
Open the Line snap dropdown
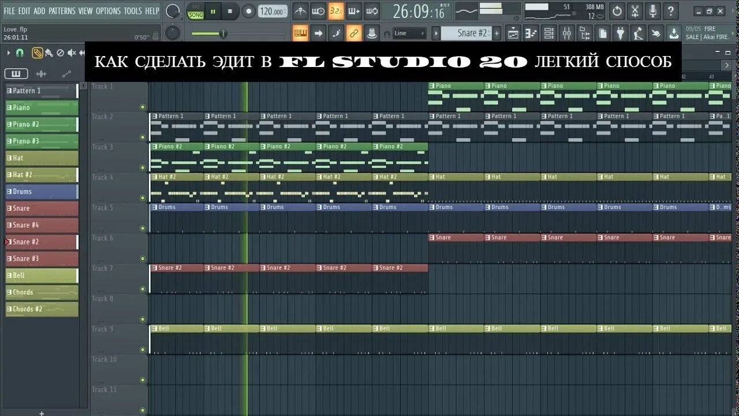click(409, 34)
